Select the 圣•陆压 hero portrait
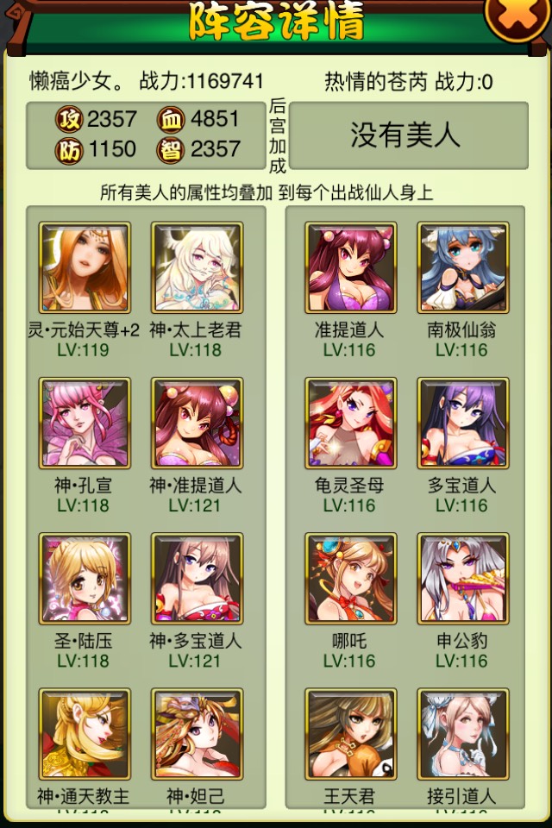Screen dimensions: 552x828 coord(85,578)
